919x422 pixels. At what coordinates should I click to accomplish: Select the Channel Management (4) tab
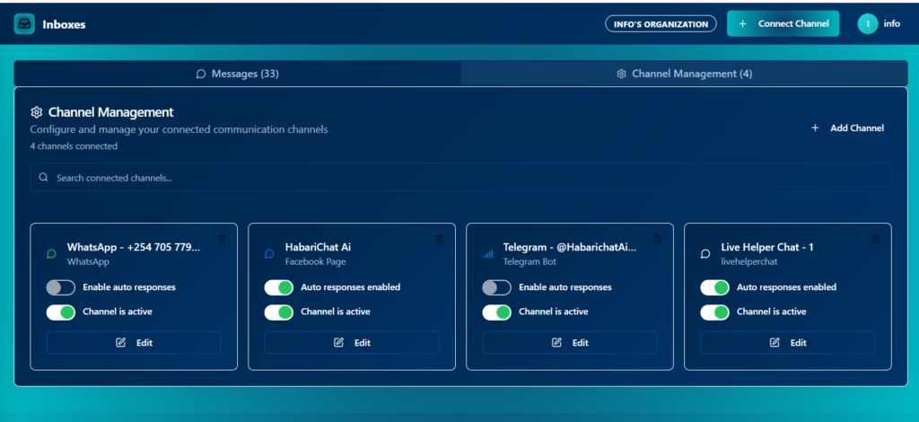(684, 74)
